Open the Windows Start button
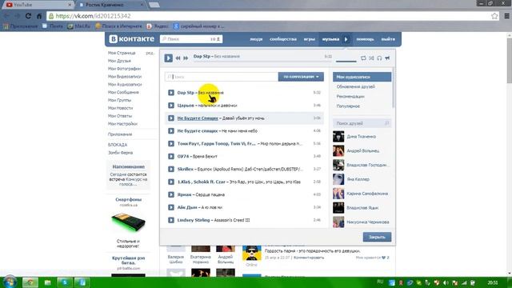Screen dimensions: 512x288 10,282
